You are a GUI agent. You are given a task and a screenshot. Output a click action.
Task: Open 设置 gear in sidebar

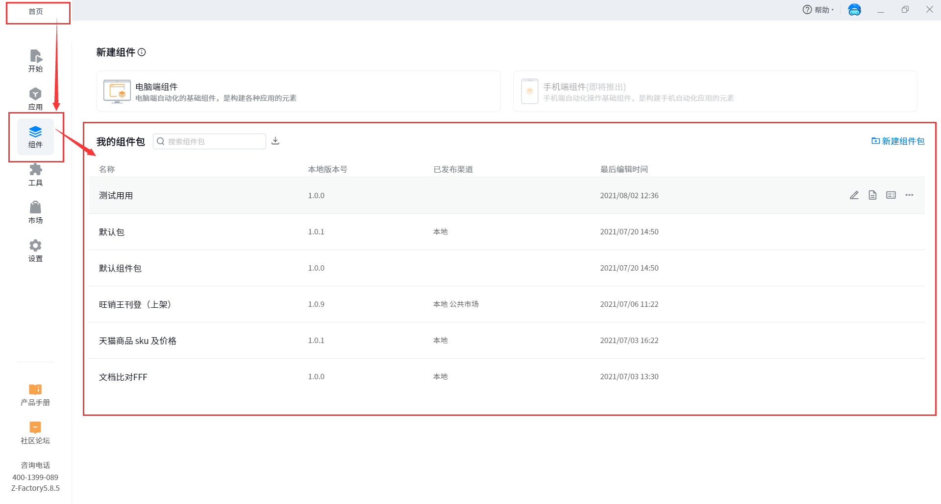(x=35, y=251)
